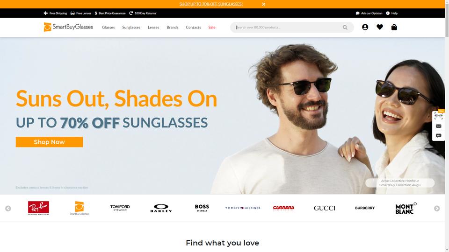Click the SmartBuyGlasses logo
The height and width of the screenshot is (252, 449).
(68, 27)
